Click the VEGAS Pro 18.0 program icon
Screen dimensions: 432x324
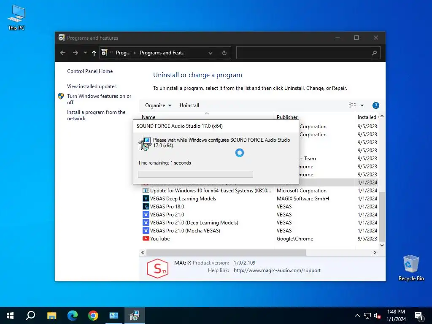point(146,206)
